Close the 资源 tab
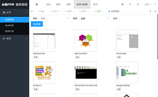This screenshot has height=97, width=158. [x=103, y=12]
